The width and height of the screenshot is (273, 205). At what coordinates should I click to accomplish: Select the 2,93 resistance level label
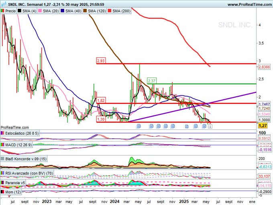[101, 61]
